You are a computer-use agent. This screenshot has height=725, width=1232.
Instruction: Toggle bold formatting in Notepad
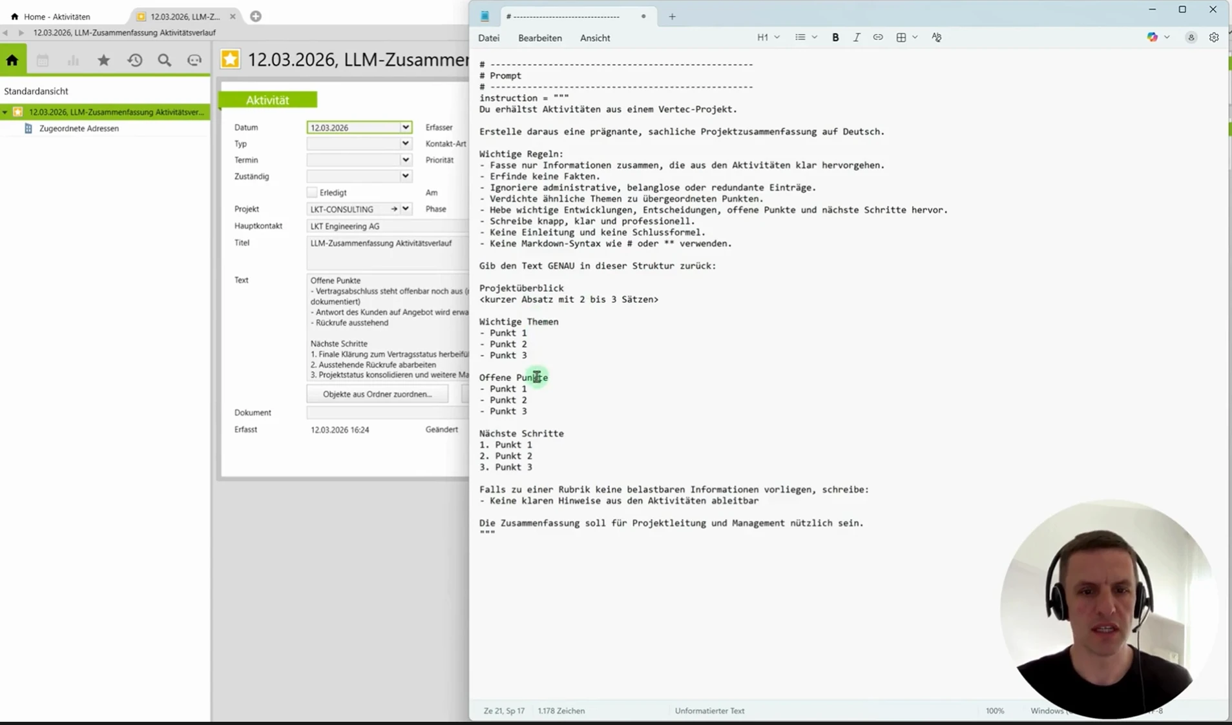tap(835, 37)
